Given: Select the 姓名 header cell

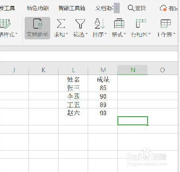Looking at the screenshot, I should (x=73, y=79).
